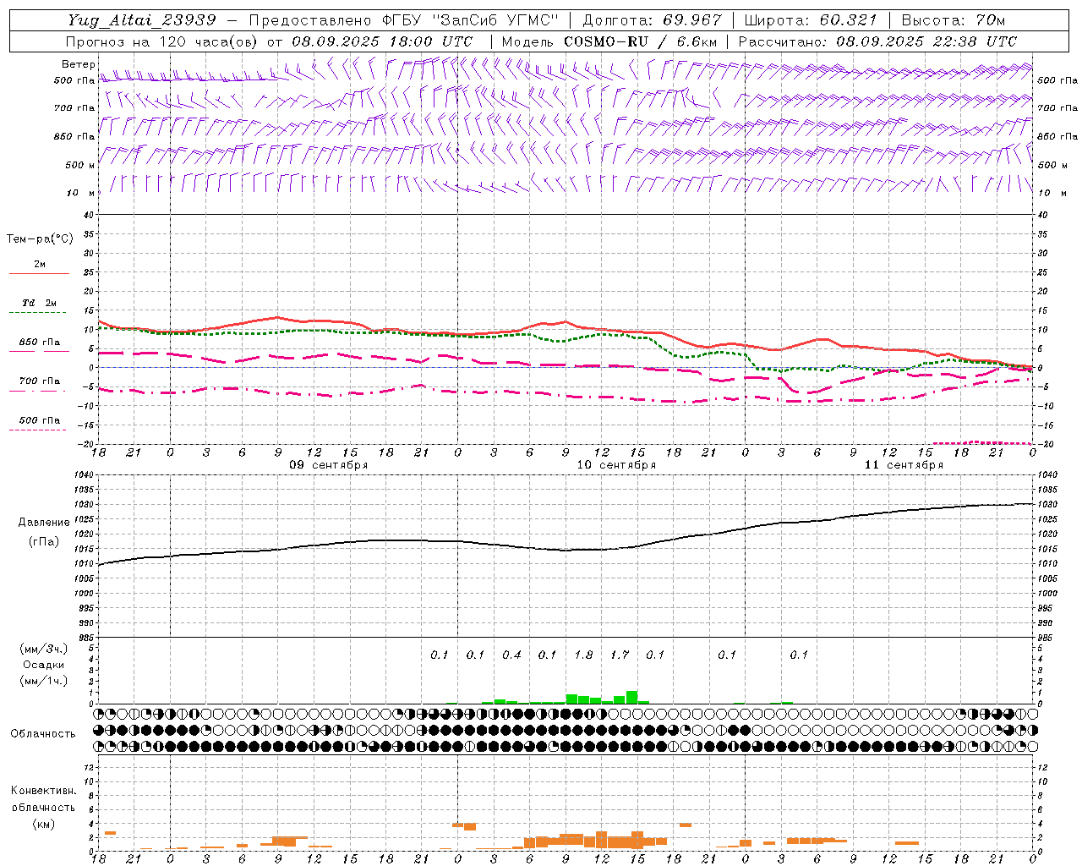Viewport: 1082px width, 866px height.
Task: Click the '(км)' convective cloud unit label
Action: [x=43, y=824]
